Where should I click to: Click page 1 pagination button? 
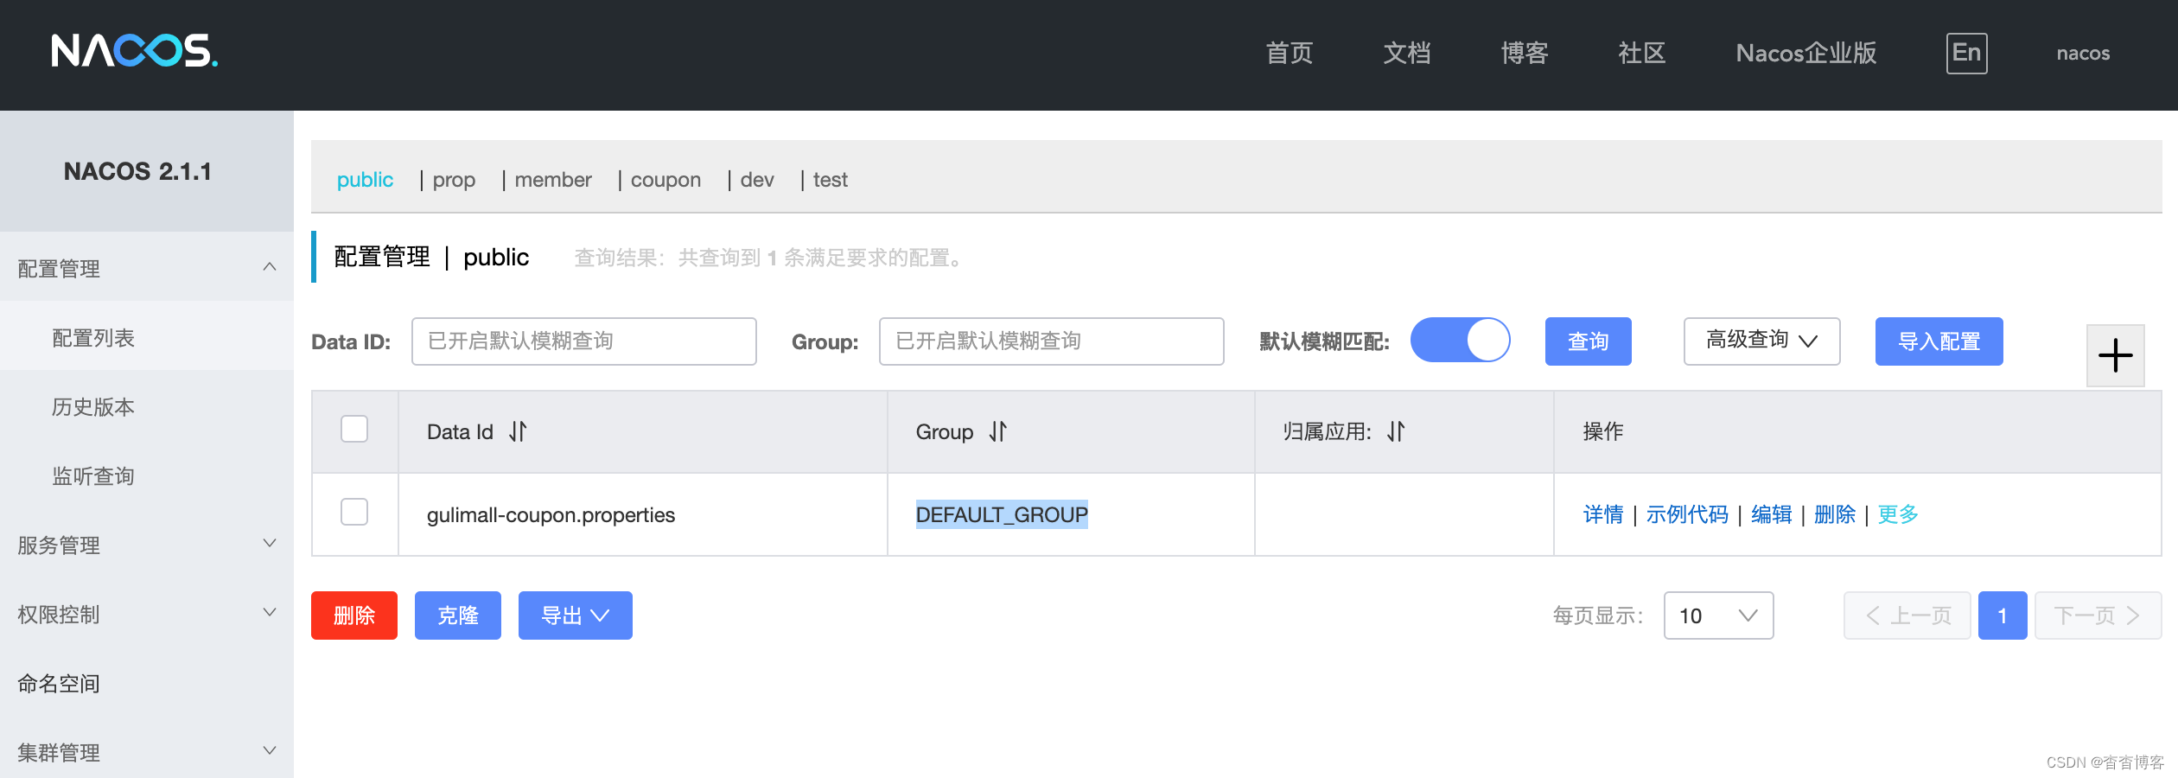(x=2003, y=615)
